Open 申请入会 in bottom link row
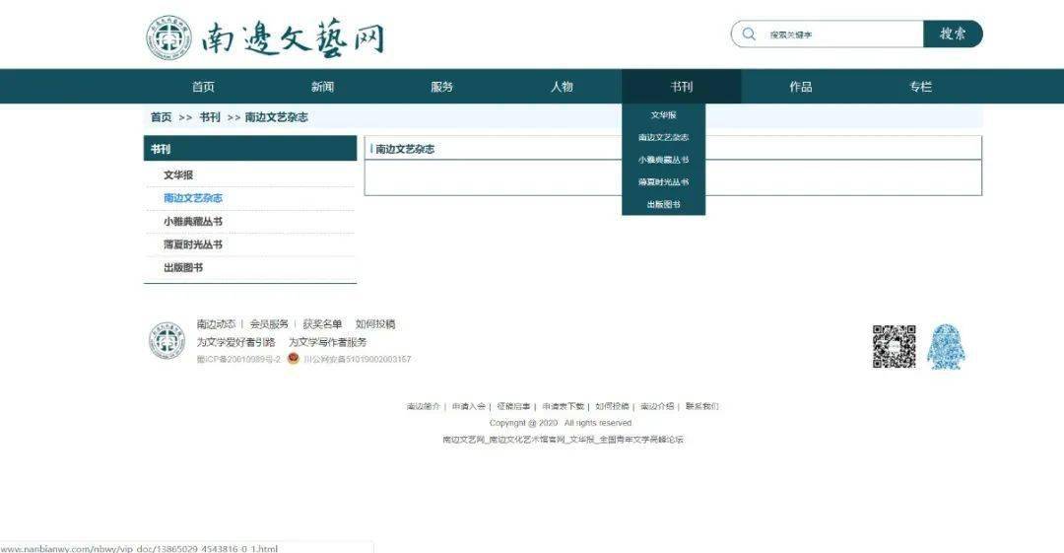1064x553 pixels. tap(468, 406)
